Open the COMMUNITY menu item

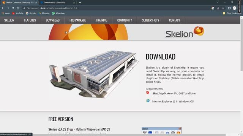click(x=125, y=20)
